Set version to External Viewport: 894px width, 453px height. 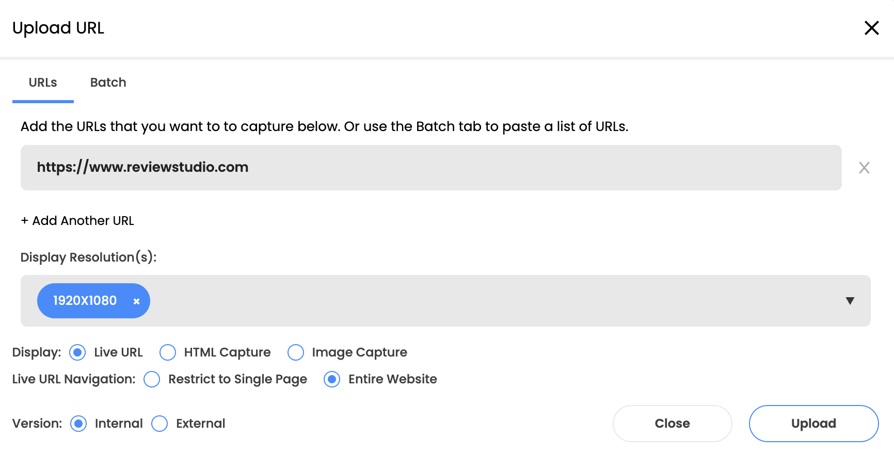pos(159,424)
